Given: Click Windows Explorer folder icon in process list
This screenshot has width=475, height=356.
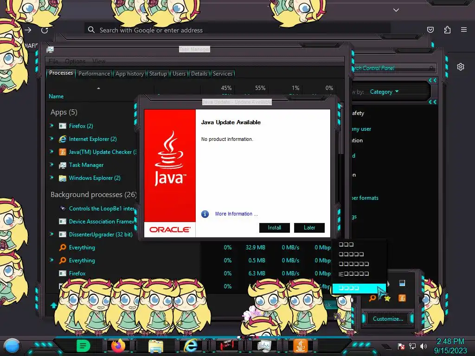Looking at the screenshot, I should 63,178.
